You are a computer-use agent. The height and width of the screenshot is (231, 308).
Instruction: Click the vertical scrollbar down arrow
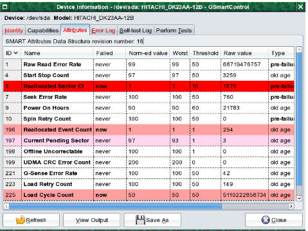(299, 198)
